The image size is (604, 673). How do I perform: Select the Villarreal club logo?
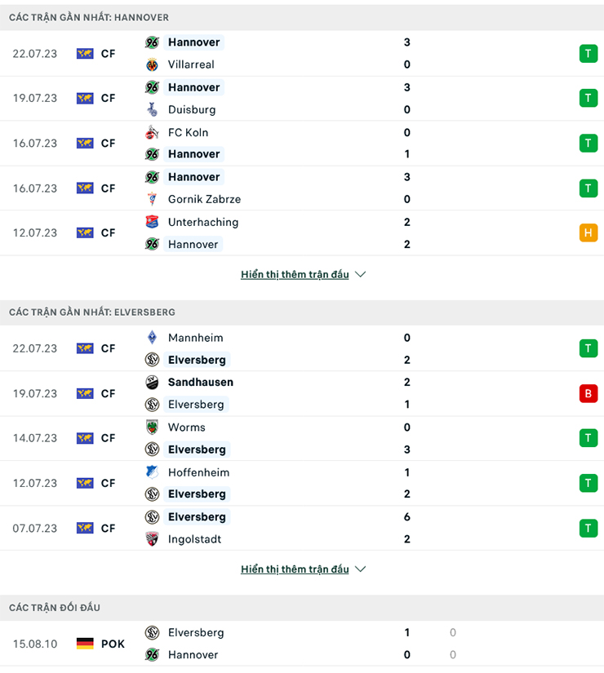pyautogui.click(x=152, y=64)
